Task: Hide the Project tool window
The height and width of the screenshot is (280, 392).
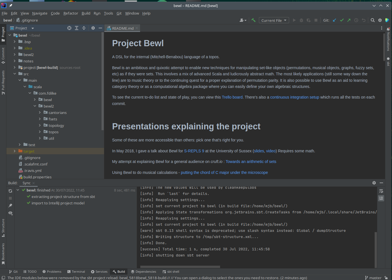Action: point(100,28)
